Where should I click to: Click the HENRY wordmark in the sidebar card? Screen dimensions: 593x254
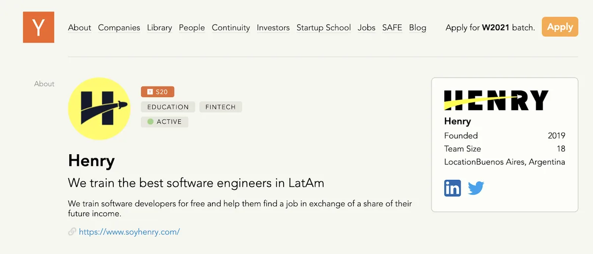click(496, 100)
